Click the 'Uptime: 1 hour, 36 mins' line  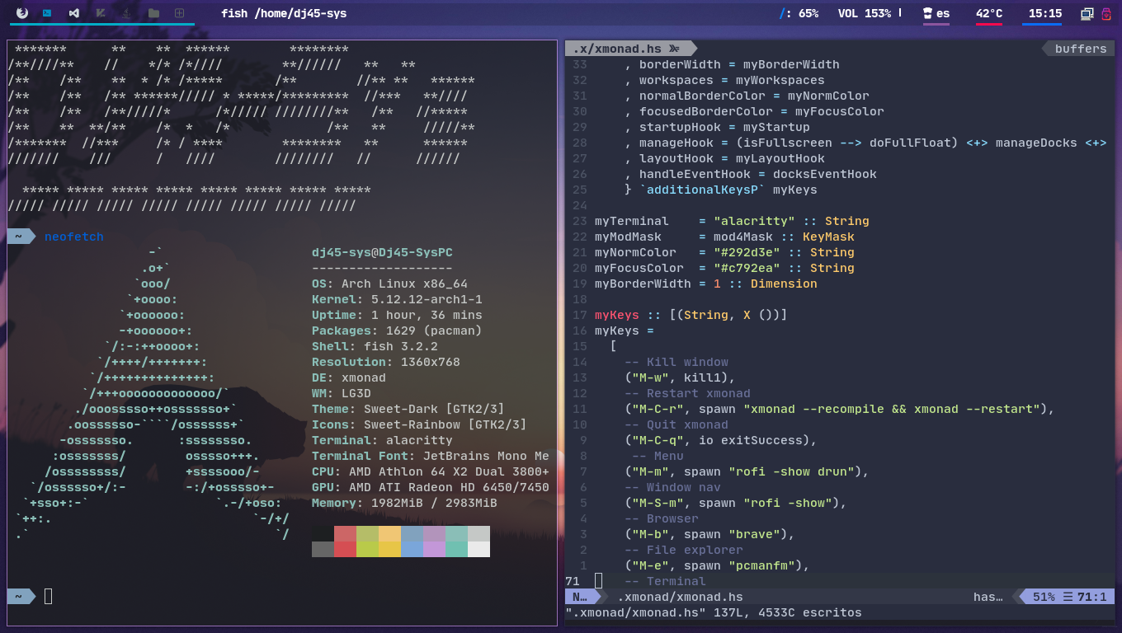pos(397,315)
